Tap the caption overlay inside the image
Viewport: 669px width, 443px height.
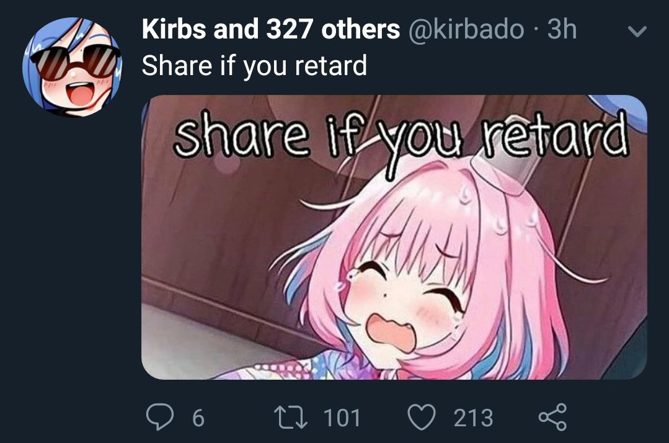(401, 136)
